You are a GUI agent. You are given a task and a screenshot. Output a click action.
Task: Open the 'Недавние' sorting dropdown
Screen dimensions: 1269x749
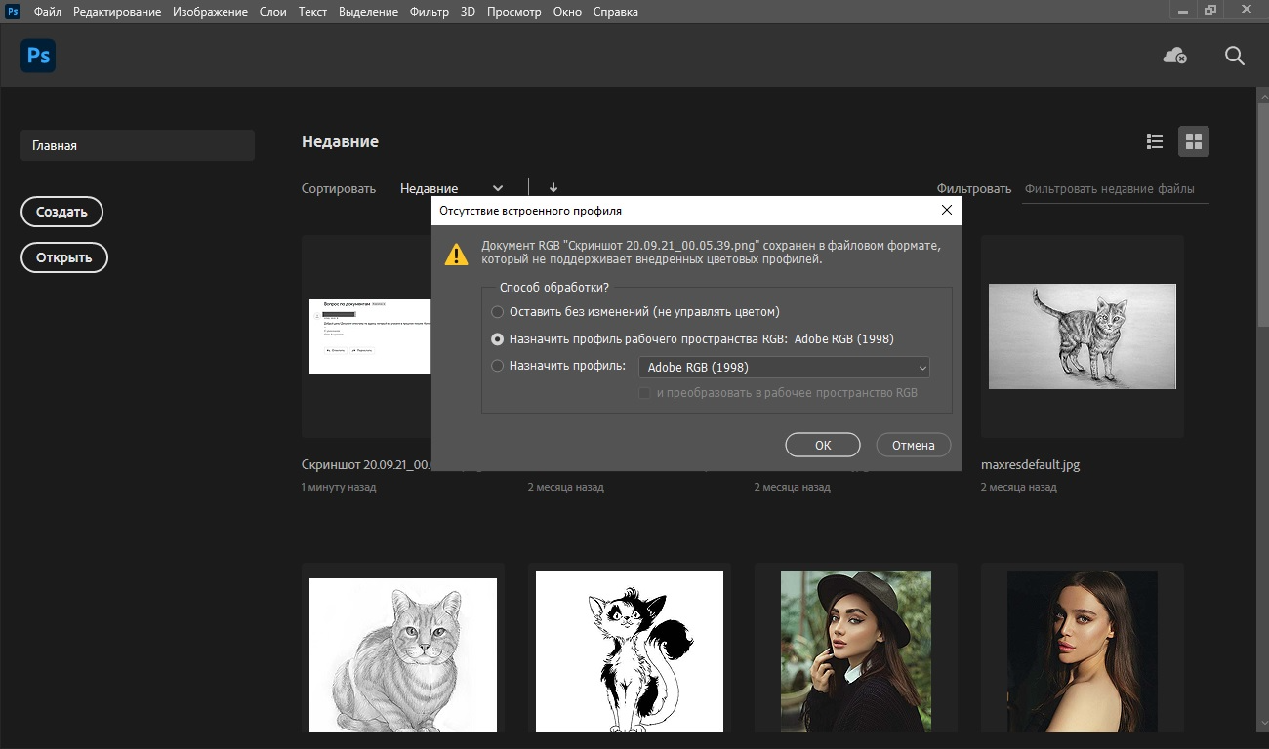pos(449,188)
